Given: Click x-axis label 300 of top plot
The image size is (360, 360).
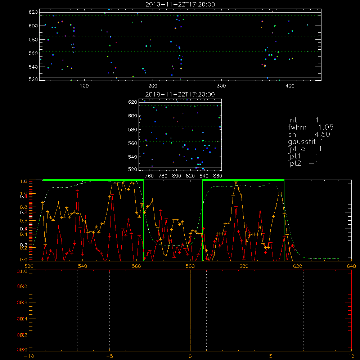Looking at the screenshot, I should [221, 86].
